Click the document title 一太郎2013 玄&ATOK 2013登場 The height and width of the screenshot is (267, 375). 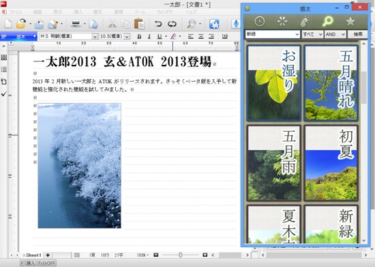[x=122, y=61]
